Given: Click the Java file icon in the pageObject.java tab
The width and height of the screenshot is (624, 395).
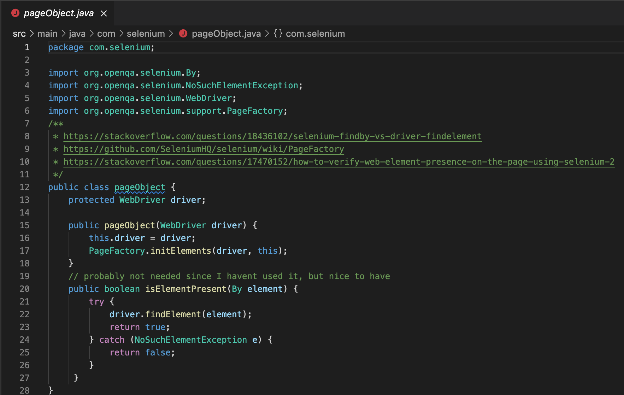Looking at the screenshot, I should coord(15,13).
